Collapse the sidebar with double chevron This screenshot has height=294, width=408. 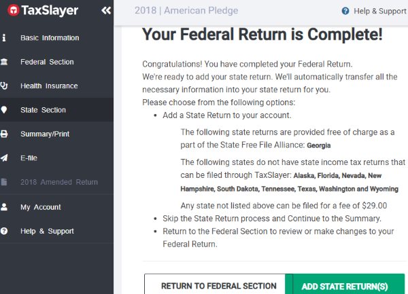105,11
